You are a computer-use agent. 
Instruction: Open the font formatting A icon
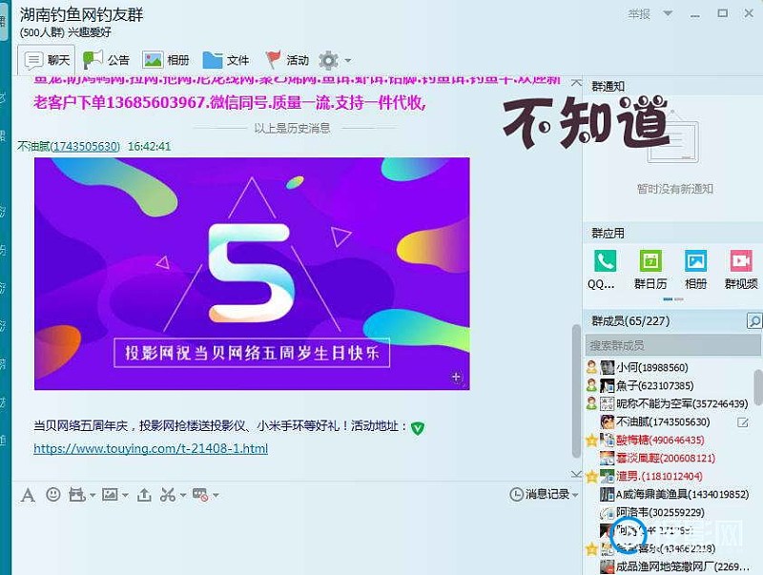[x=28, y=495]
